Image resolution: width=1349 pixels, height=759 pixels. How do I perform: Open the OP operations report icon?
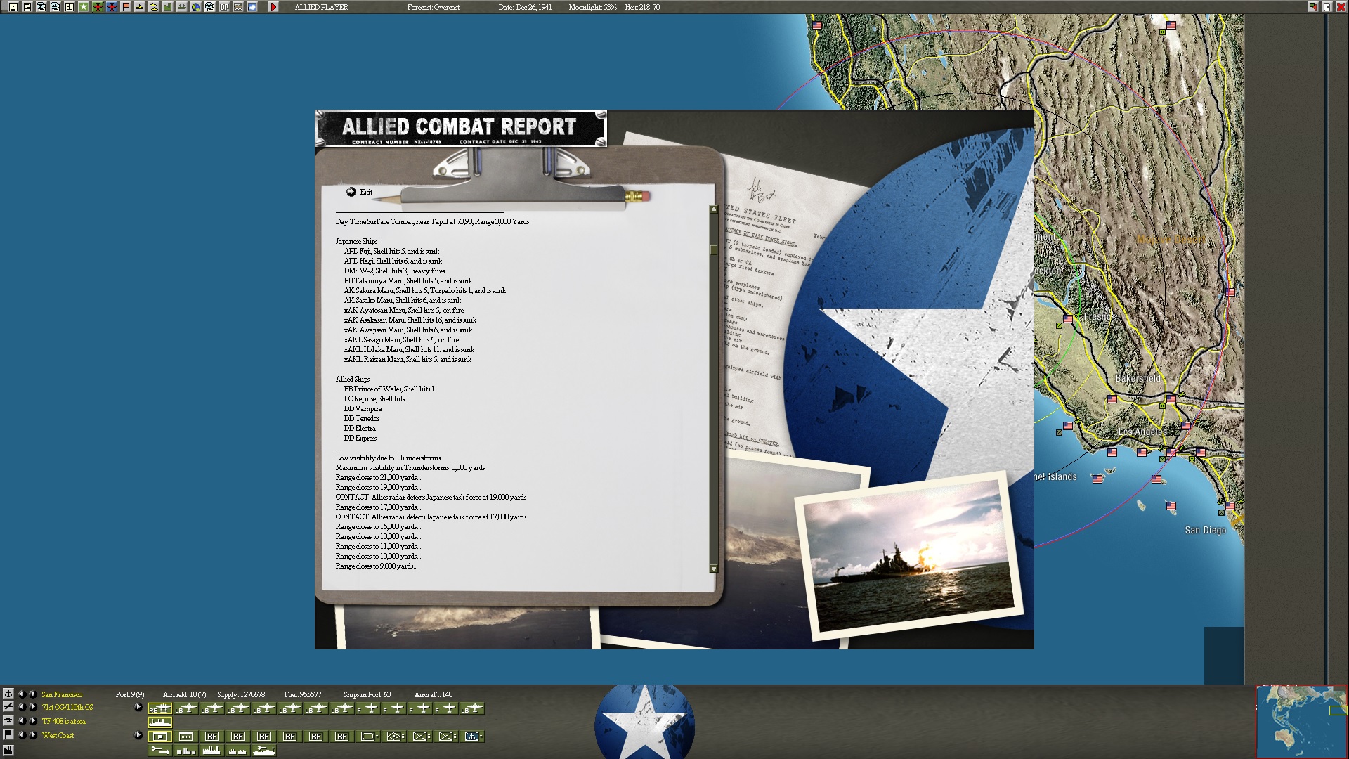[x=223, y=7]
